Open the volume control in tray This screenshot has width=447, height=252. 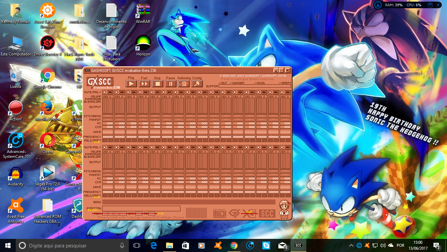[x=383, y=245]
